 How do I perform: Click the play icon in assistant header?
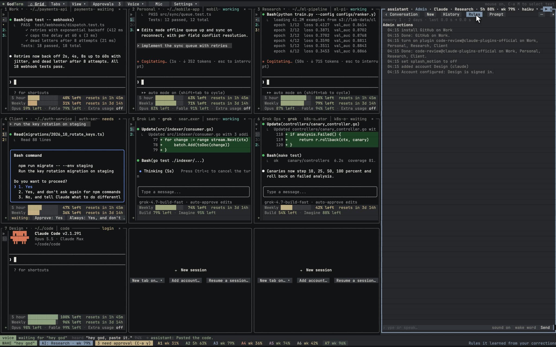[546, 9]
